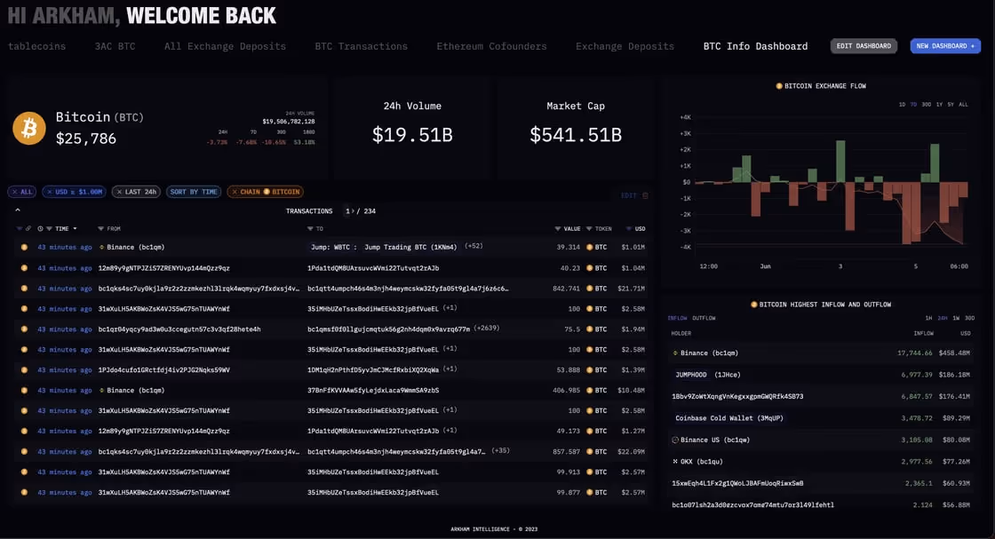
Task: Click the NEW DASHBOARD button
Action: [944, 45]
